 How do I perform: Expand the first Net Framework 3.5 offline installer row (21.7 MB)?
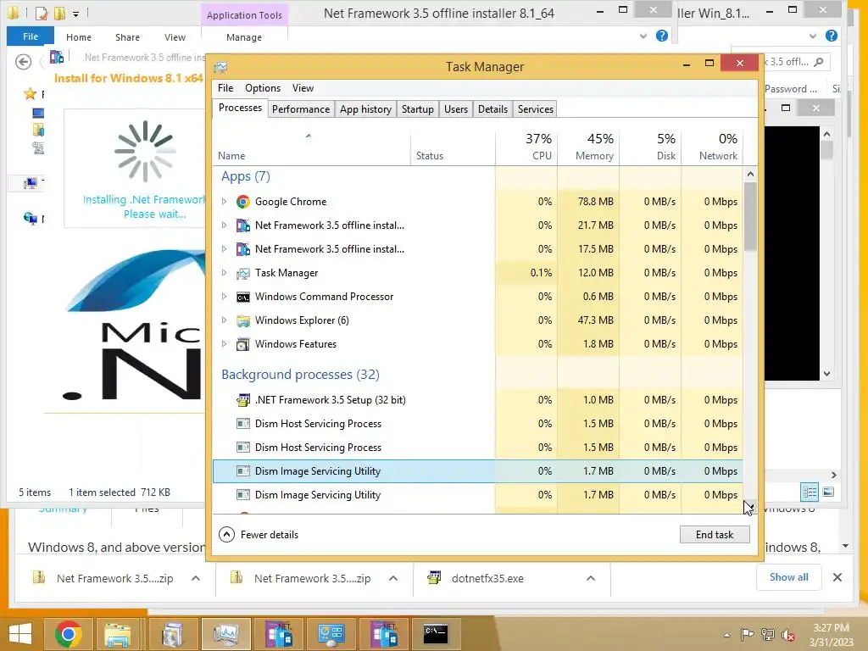[224, 225]
